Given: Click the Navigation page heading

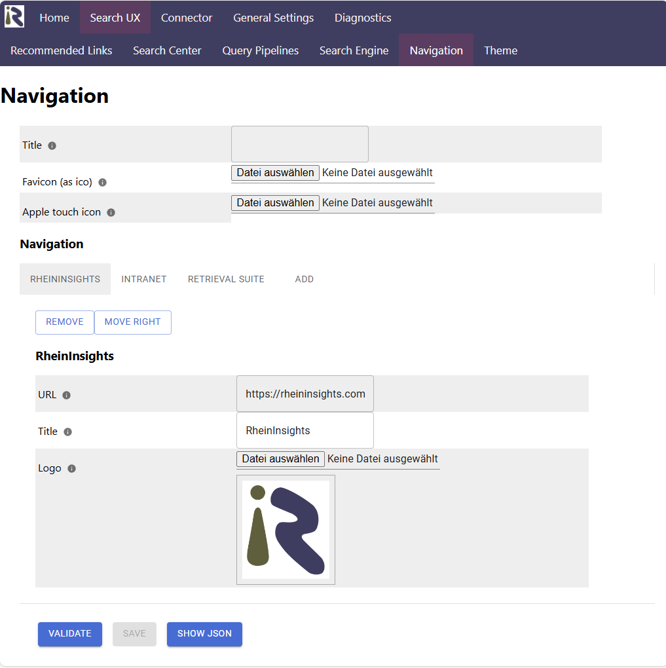Looking at the screenshot, I should pos(54,96).
